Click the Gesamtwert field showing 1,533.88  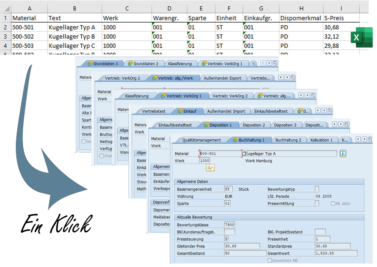(x=336, y=253)
